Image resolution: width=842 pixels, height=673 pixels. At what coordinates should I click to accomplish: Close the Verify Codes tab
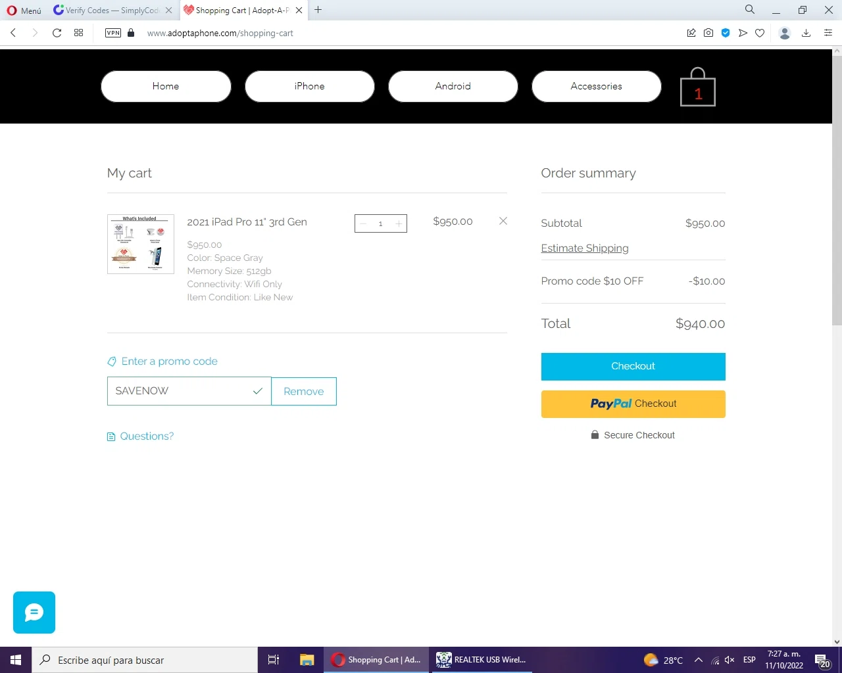click(169, 11)
